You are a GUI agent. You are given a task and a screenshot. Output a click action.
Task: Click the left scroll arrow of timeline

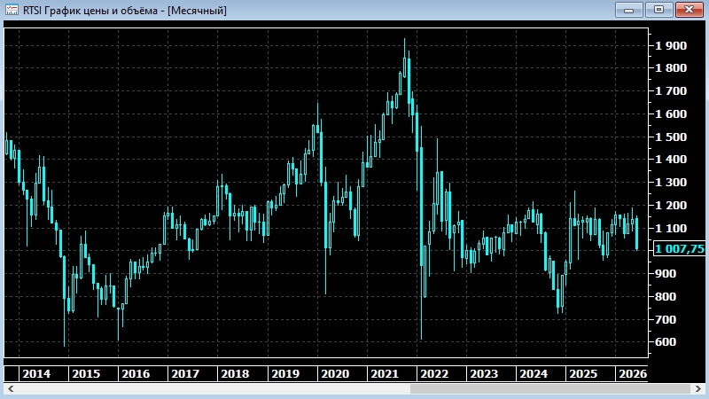pos(11,388)
